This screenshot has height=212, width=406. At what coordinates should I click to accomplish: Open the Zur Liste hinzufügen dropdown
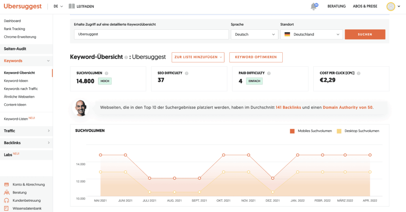pyautogui.click(x=198, y=57)
